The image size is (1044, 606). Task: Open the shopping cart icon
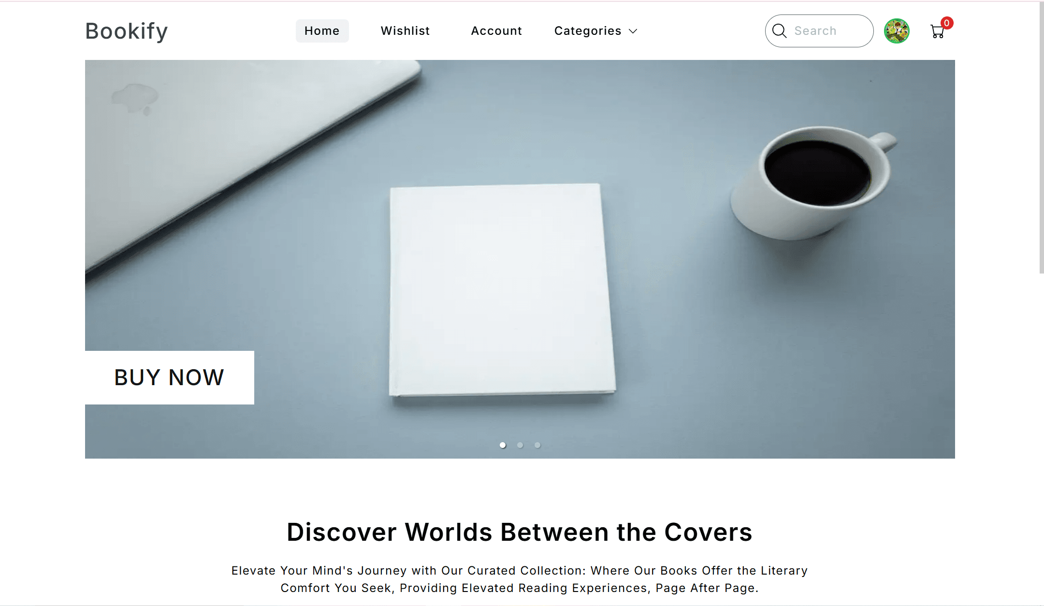point(937,31)
